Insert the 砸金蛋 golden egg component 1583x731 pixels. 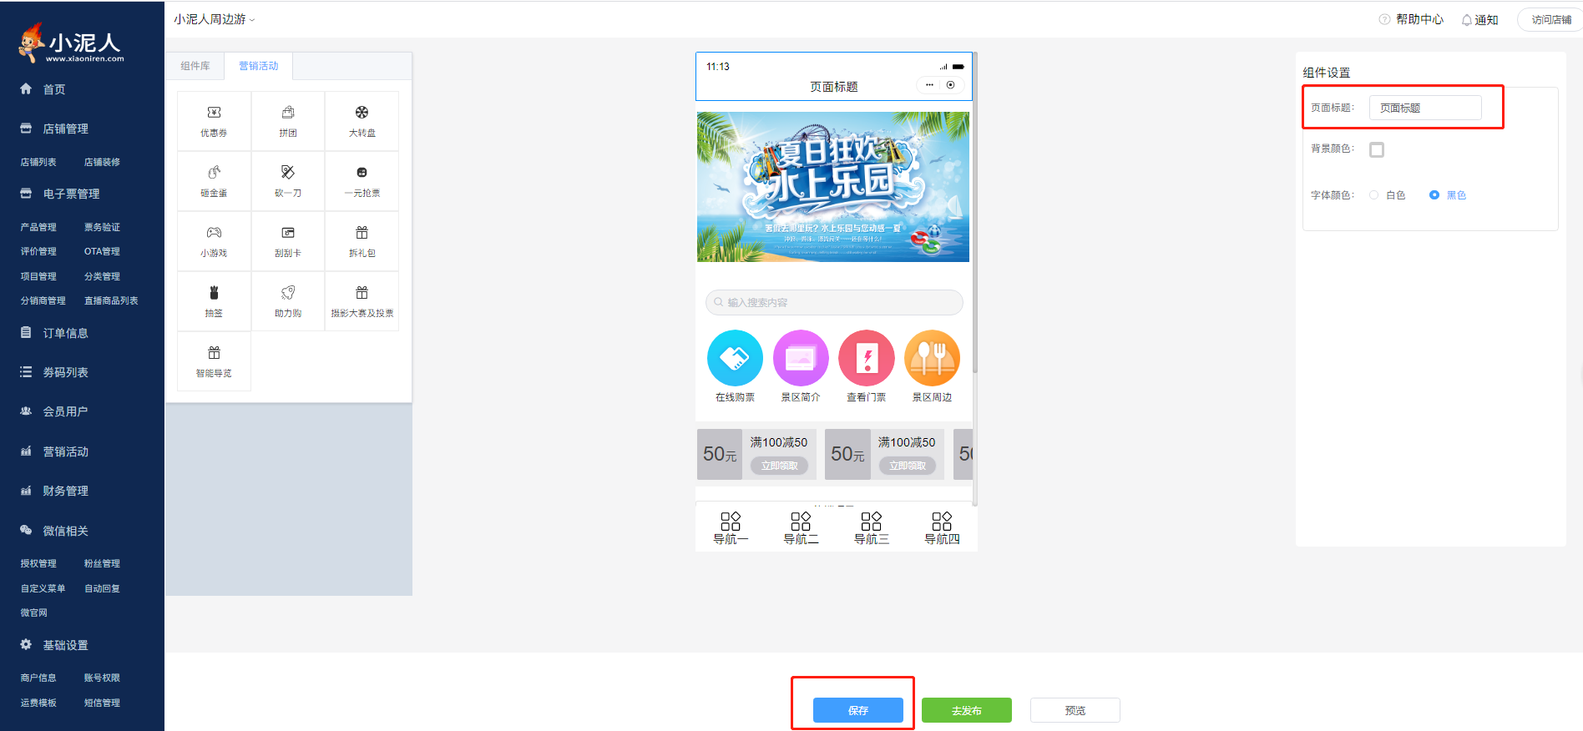(214, 181)
